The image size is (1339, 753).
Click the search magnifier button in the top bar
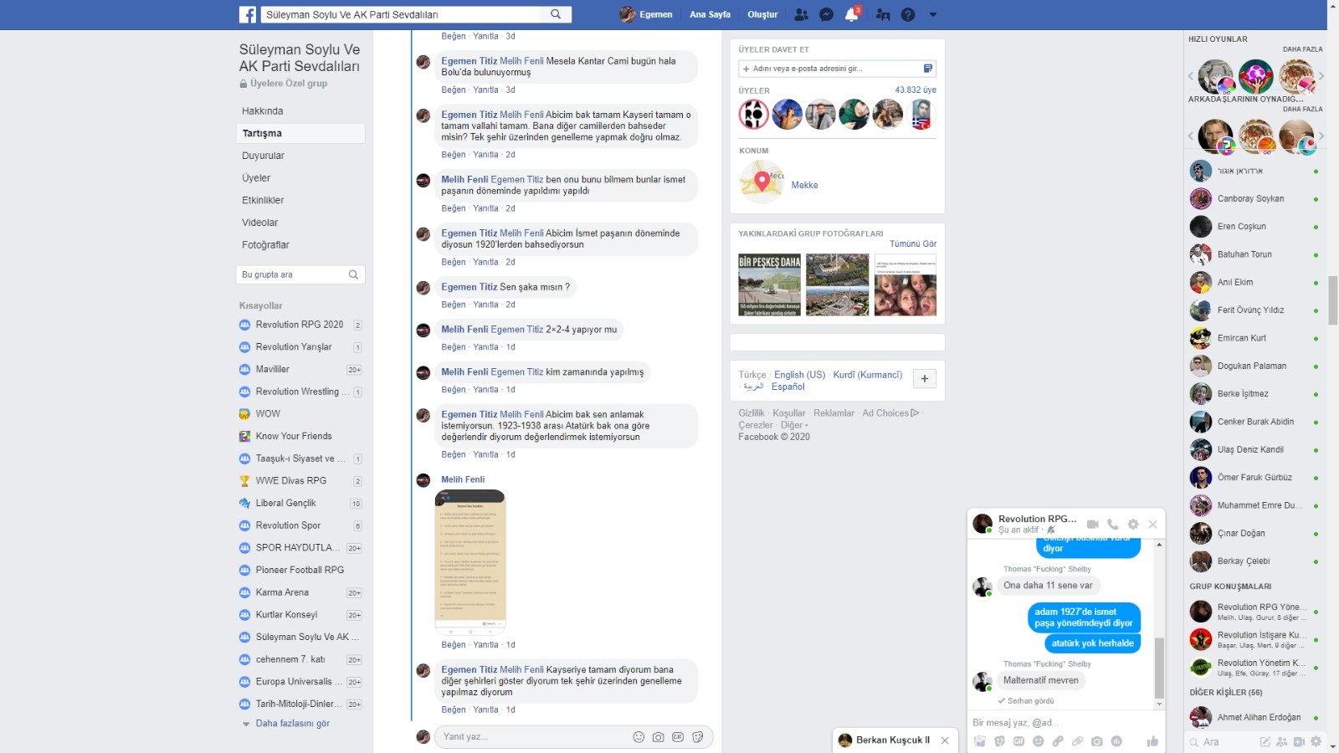coord(556,14)
